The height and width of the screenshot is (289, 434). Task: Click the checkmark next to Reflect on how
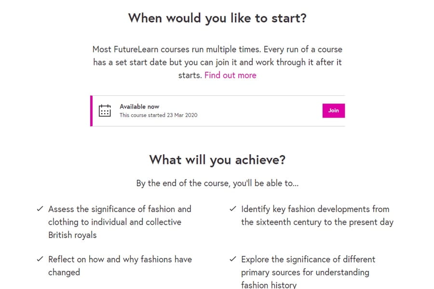tap(40, 259)
